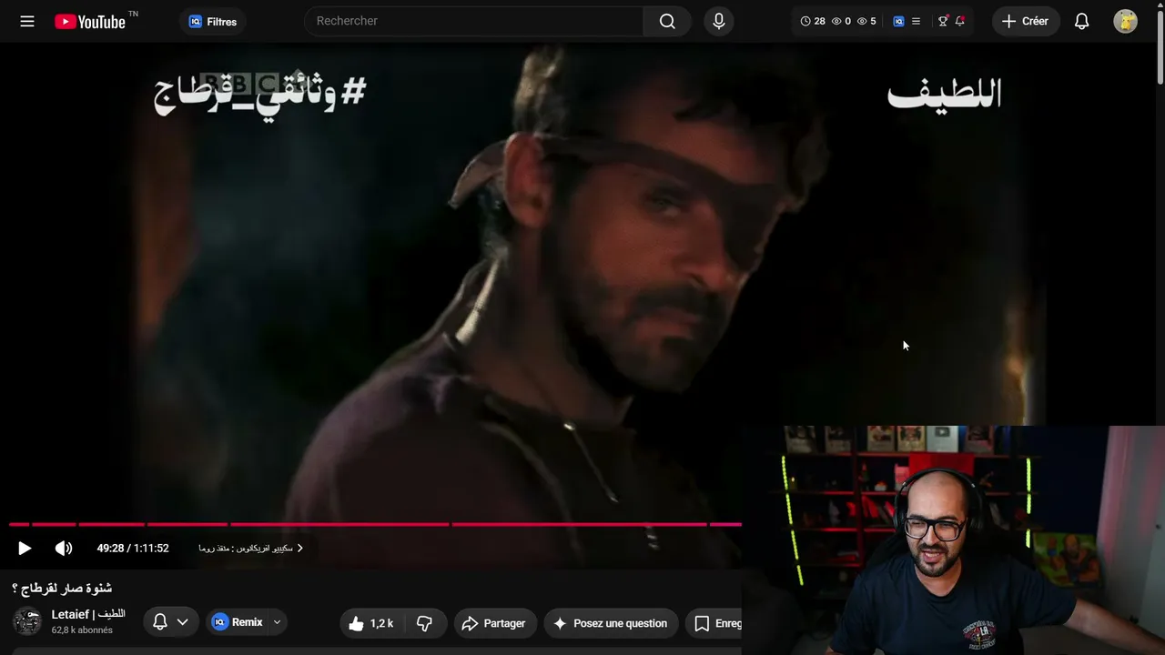
Task: Click the eye counter showing 5
Action: tap(866, 21)
